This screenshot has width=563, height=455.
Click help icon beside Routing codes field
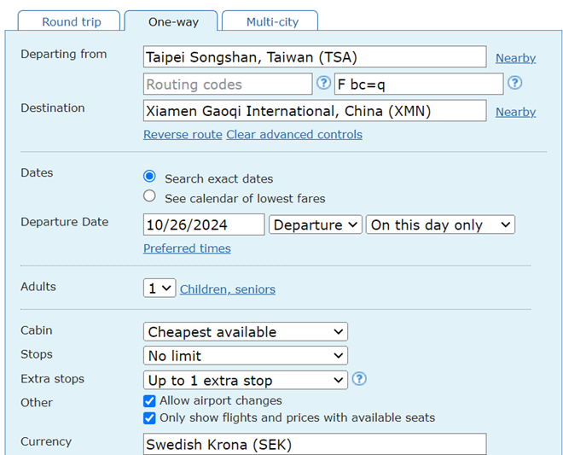click(323, 84)
